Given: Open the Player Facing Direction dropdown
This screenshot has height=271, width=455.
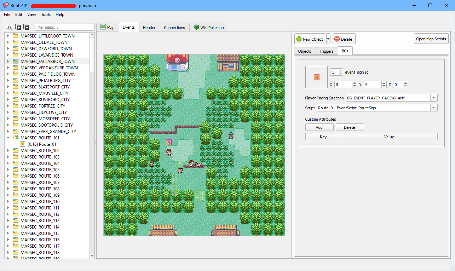Looking at the screenshot, I should tap(434, 98).
